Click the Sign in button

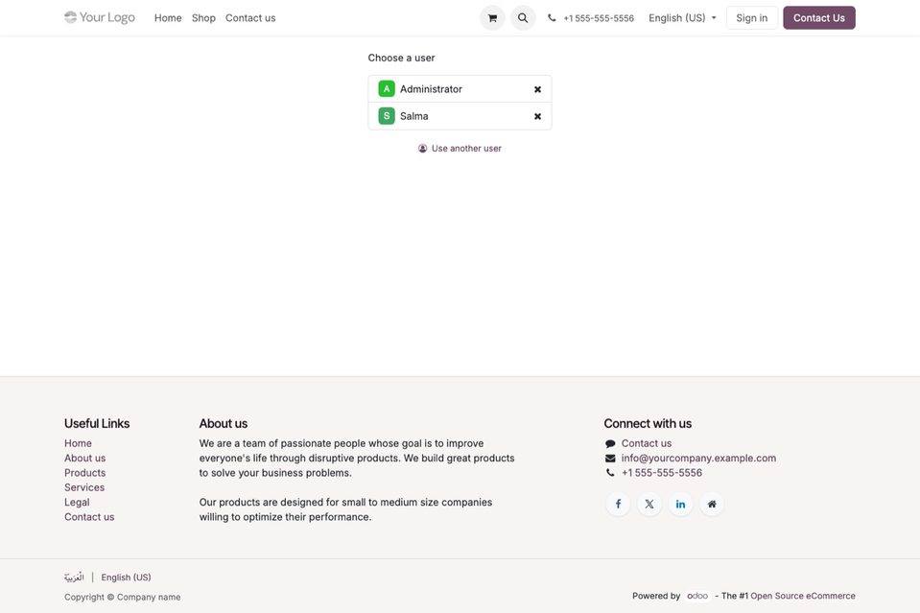[751, 18]
